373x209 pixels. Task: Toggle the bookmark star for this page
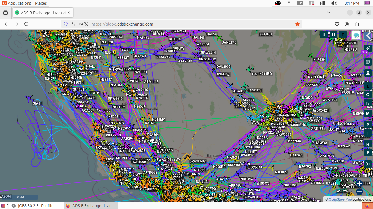tap(297, 24)
